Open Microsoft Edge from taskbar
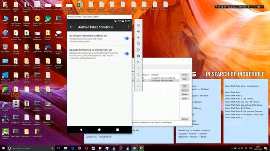The width and height of the screenshot is (270, 151). [x=73, y=148]
